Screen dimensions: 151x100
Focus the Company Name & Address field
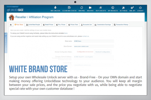tap(94, 58)
